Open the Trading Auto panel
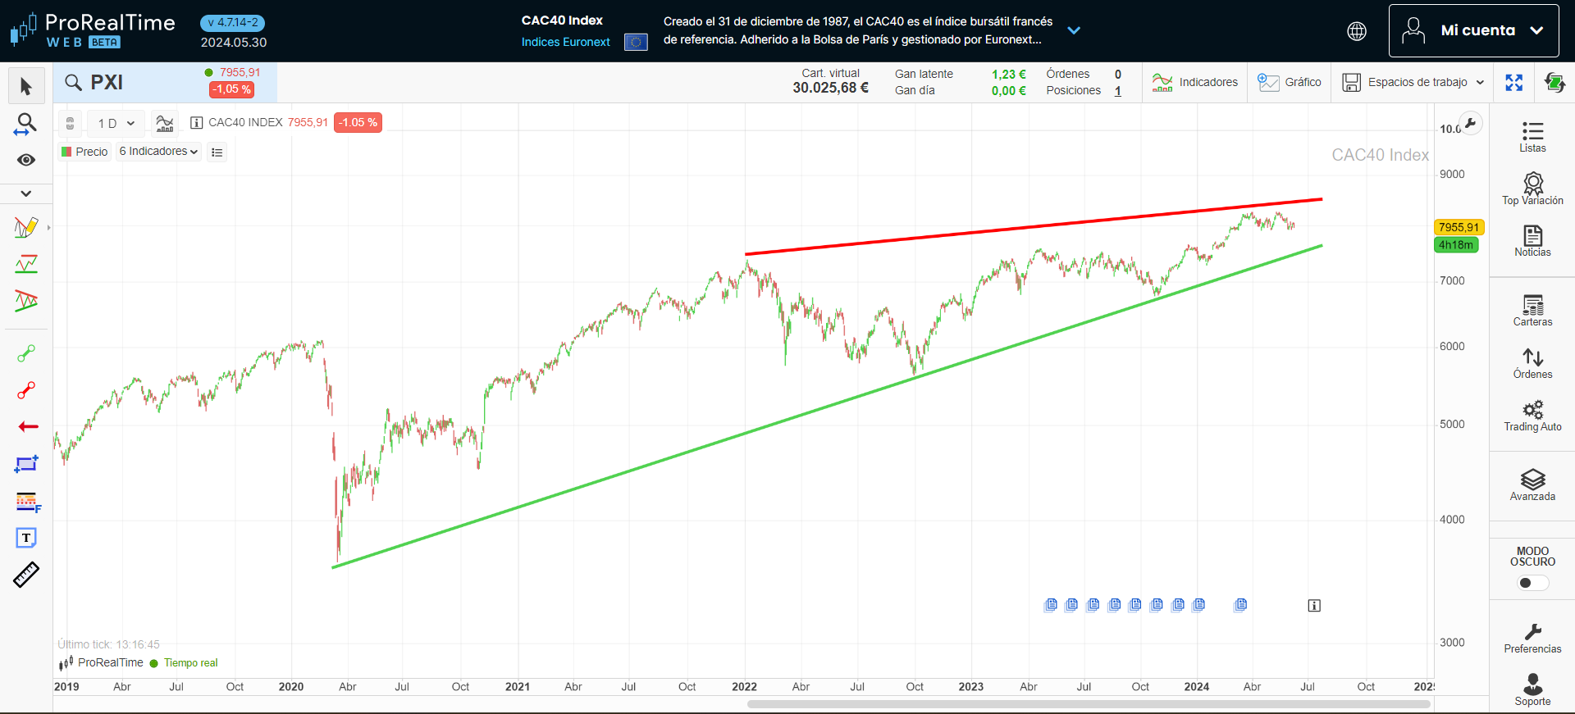Screen dimensions: 1575x714 click(1532, 416)
